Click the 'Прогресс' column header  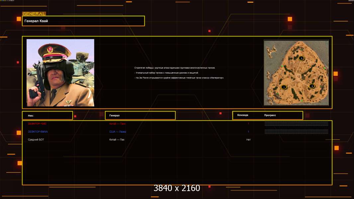[270, 115]
